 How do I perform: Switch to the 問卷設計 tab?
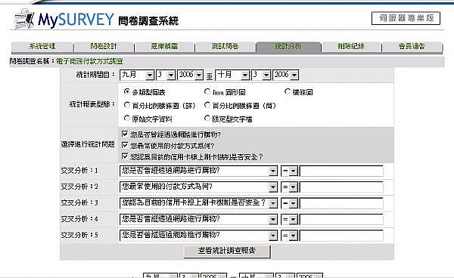104,47
